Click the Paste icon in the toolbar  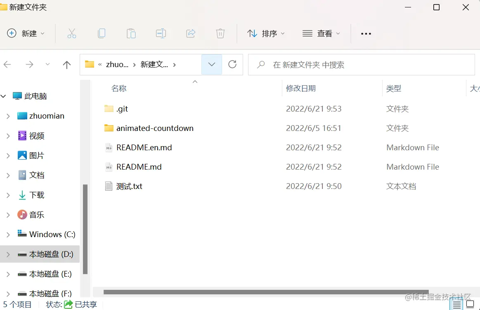pyautogui.click(x=131, y=33)
